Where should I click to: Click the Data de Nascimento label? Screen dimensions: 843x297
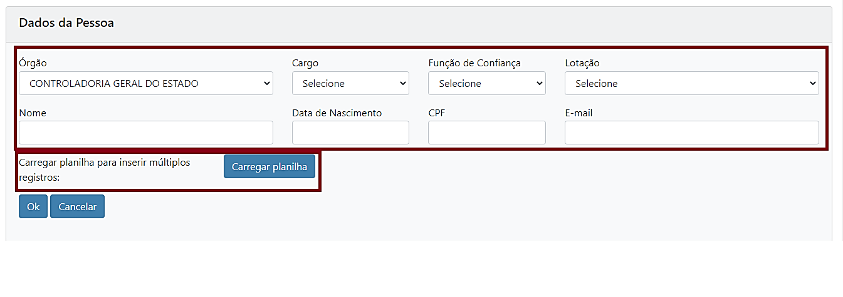click(x=337, y=113)
